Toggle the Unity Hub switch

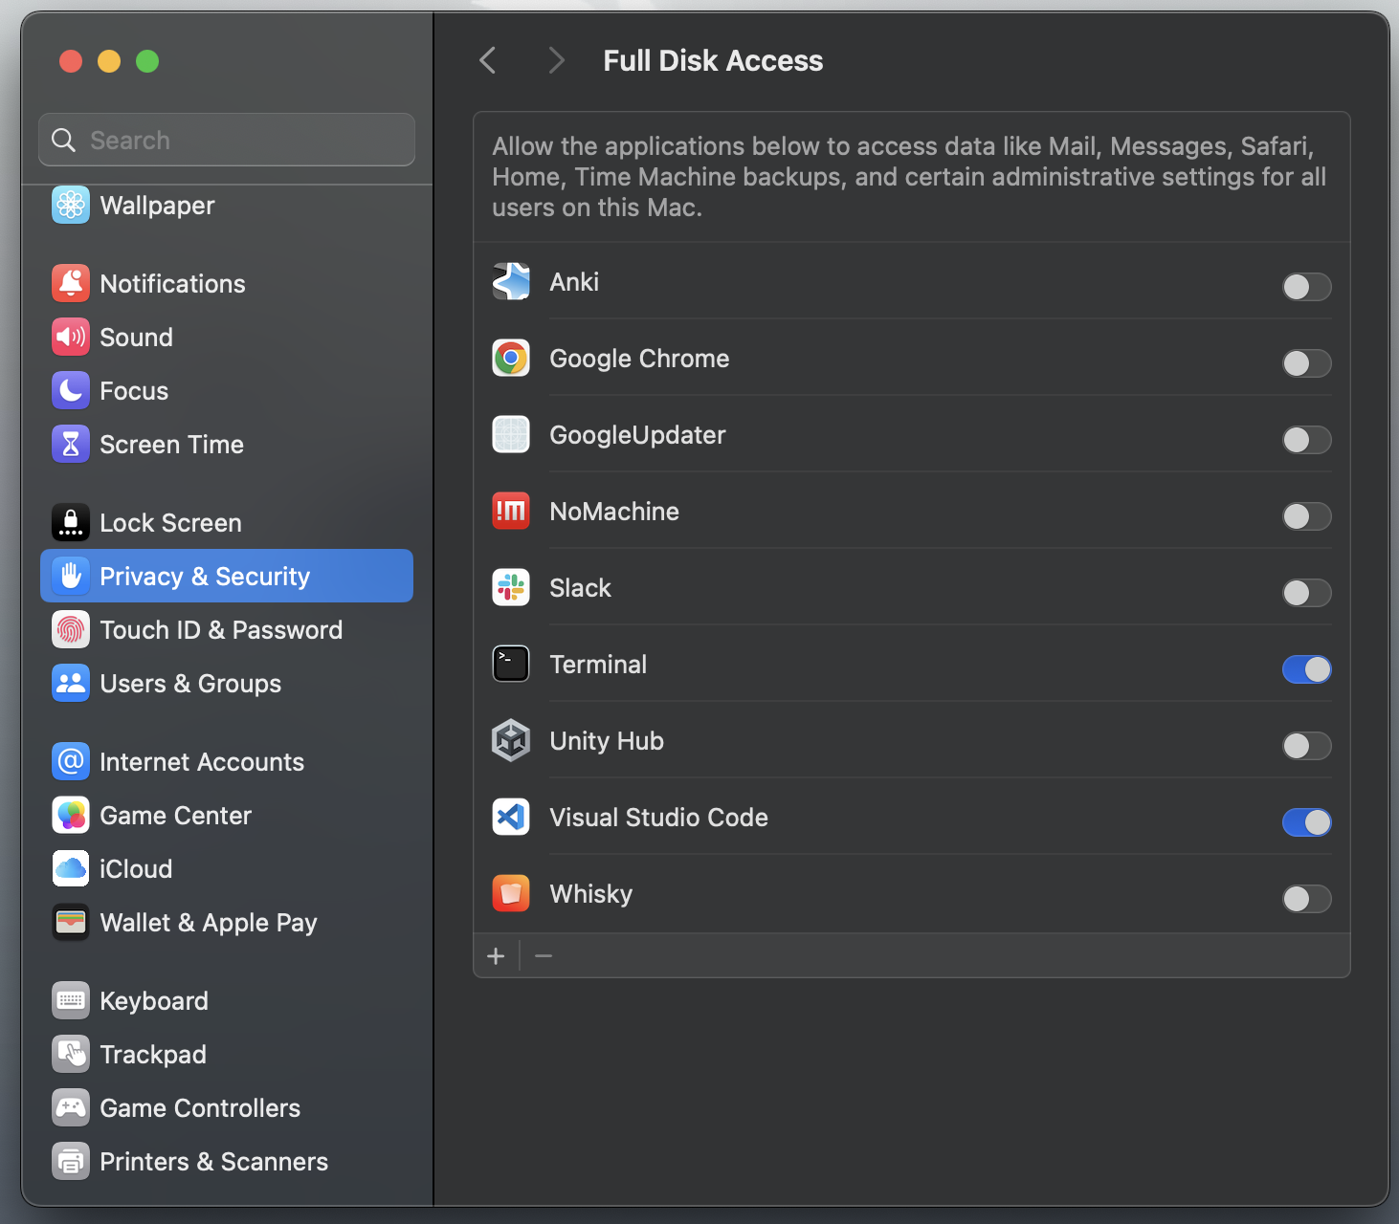(x=1306, y=746)
